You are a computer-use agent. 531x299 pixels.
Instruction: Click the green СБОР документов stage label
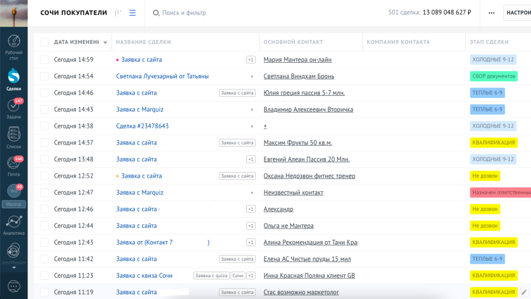pyautogui.click(x=494, y=76)
